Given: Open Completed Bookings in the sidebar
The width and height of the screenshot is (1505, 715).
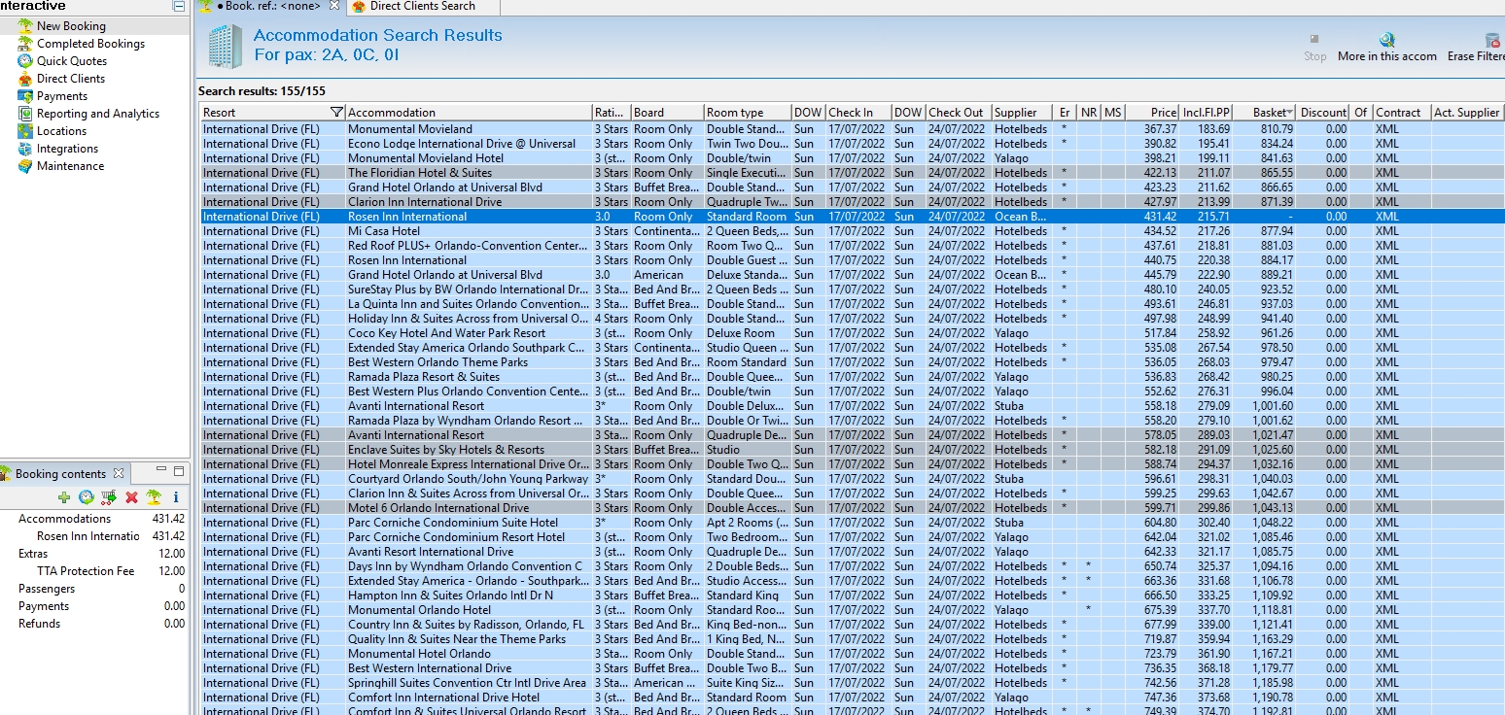Looking at the screenshot, I should tap(90, 44).
